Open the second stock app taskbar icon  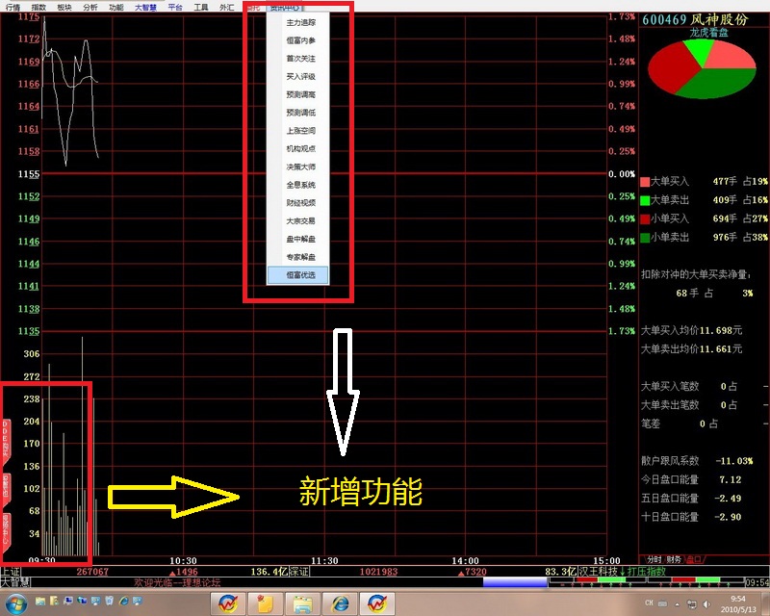(376, 603)
